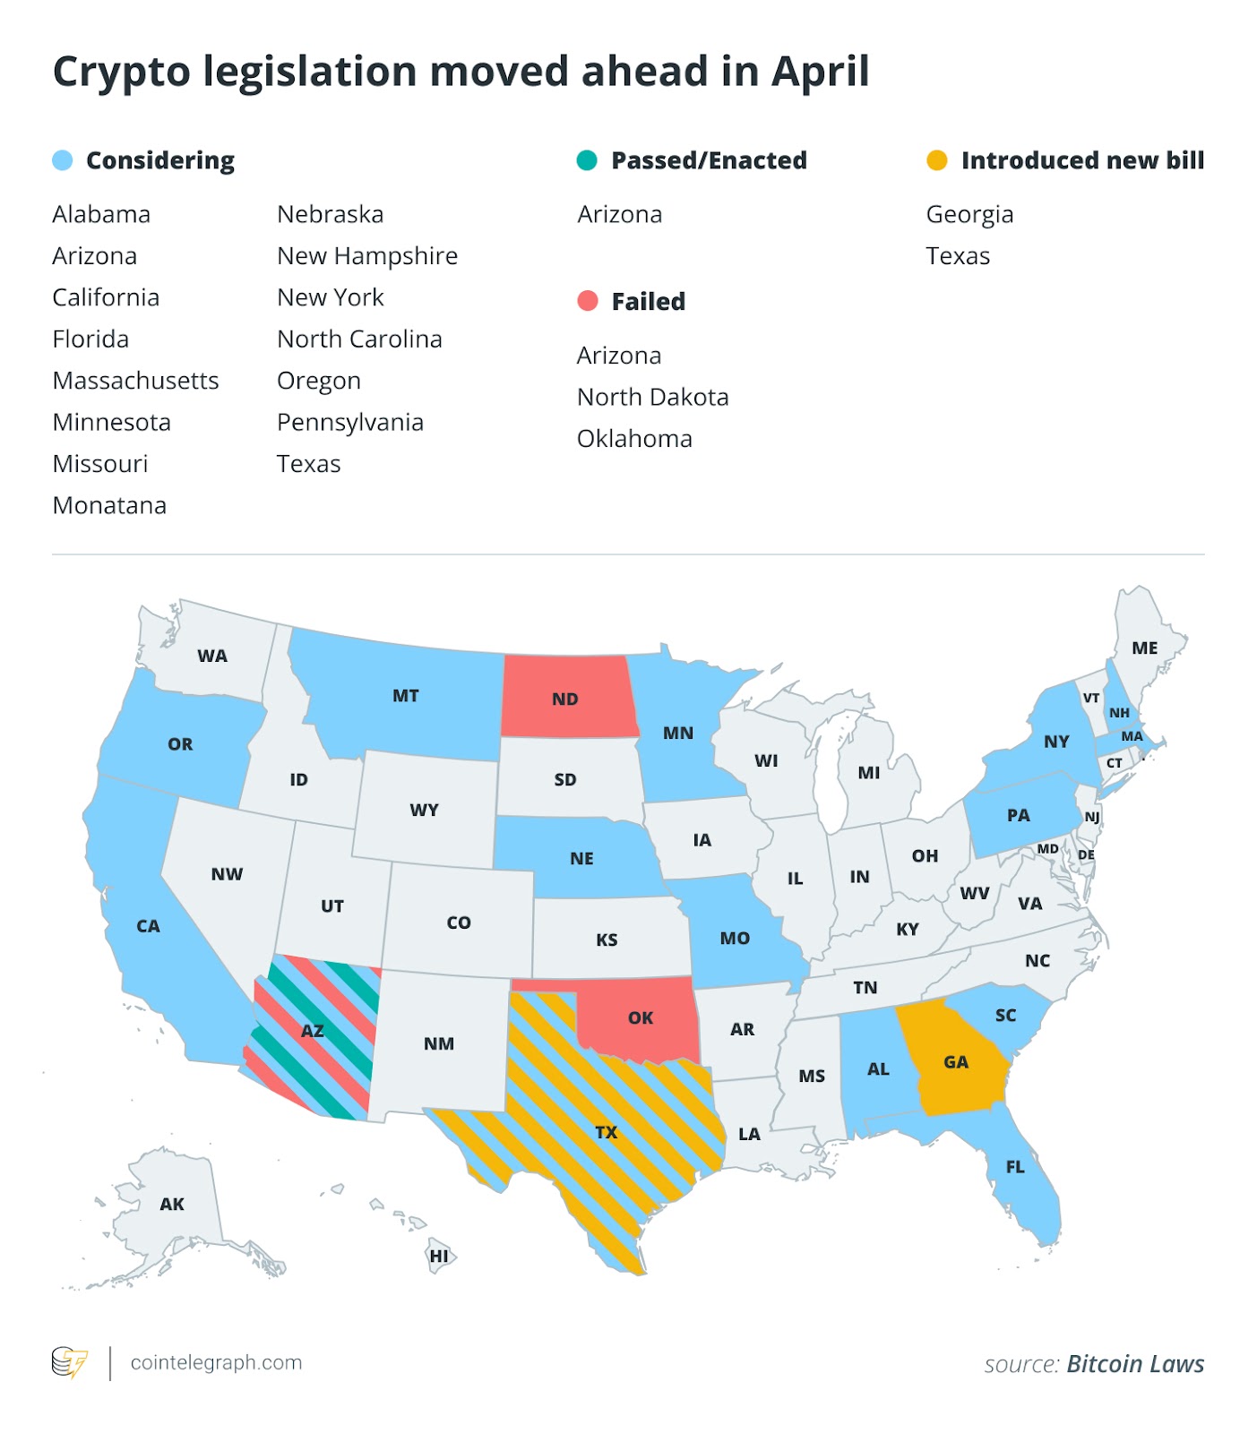Select Montana state on the map
Viewport: 1257px width, 1433px height.
[405, 696]
